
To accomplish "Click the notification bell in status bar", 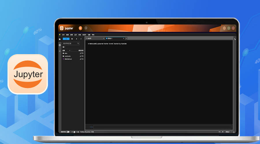I will 234,132.
